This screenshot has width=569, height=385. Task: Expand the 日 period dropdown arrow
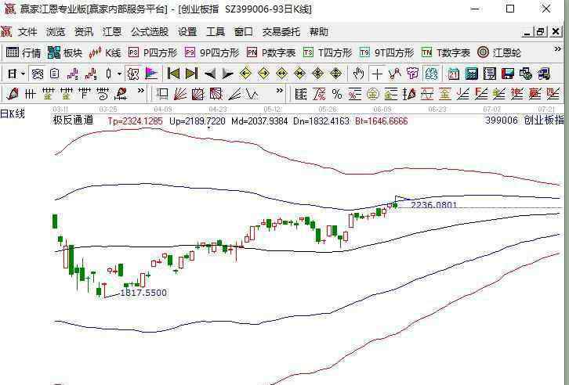[23, 74]
